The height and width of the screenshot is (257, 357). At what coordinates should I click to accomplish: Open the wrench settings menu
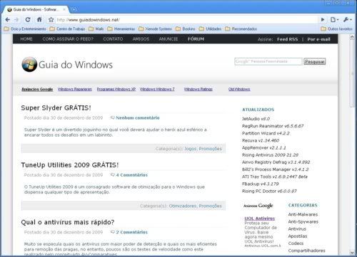pyautogui.click(x=347, y=20)
